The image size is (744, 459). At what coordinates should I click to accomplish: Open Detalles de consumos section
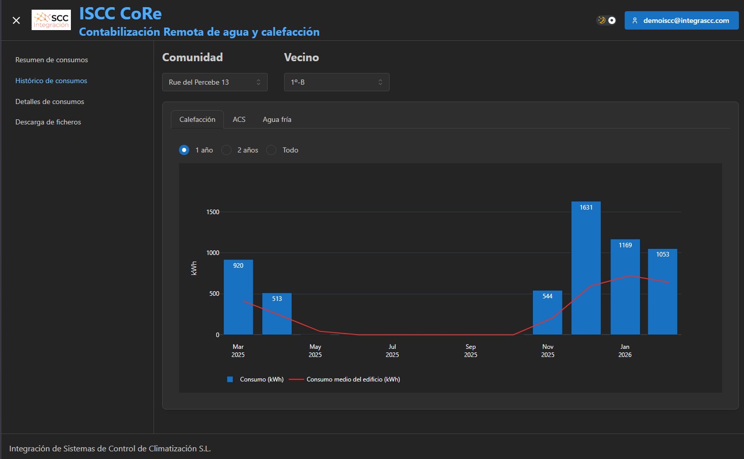pyautogui.click(x=49, y=101)
